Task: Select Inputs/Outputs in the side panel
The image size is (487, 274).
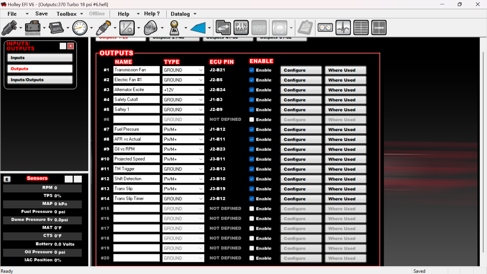Action: pos(40,80)
